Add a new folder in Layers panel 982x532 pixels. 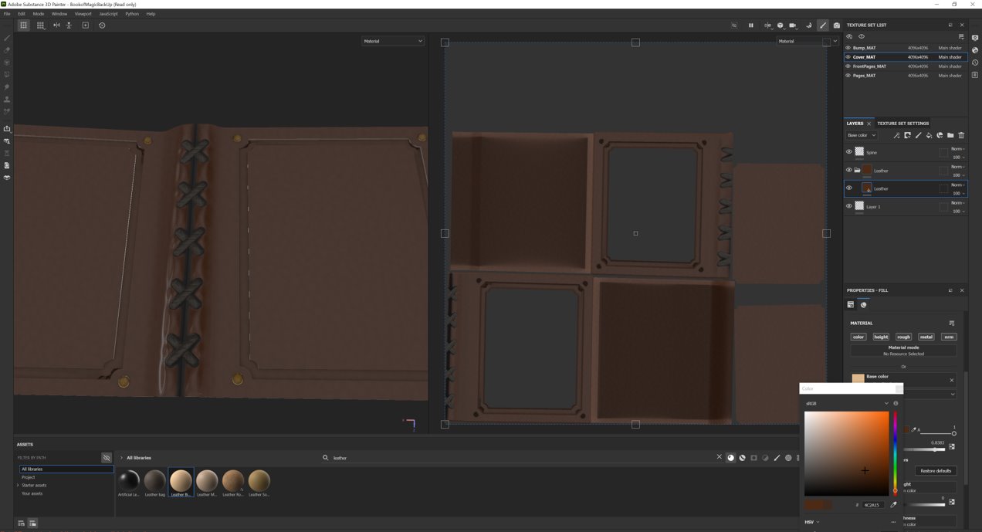click(950, 135)
